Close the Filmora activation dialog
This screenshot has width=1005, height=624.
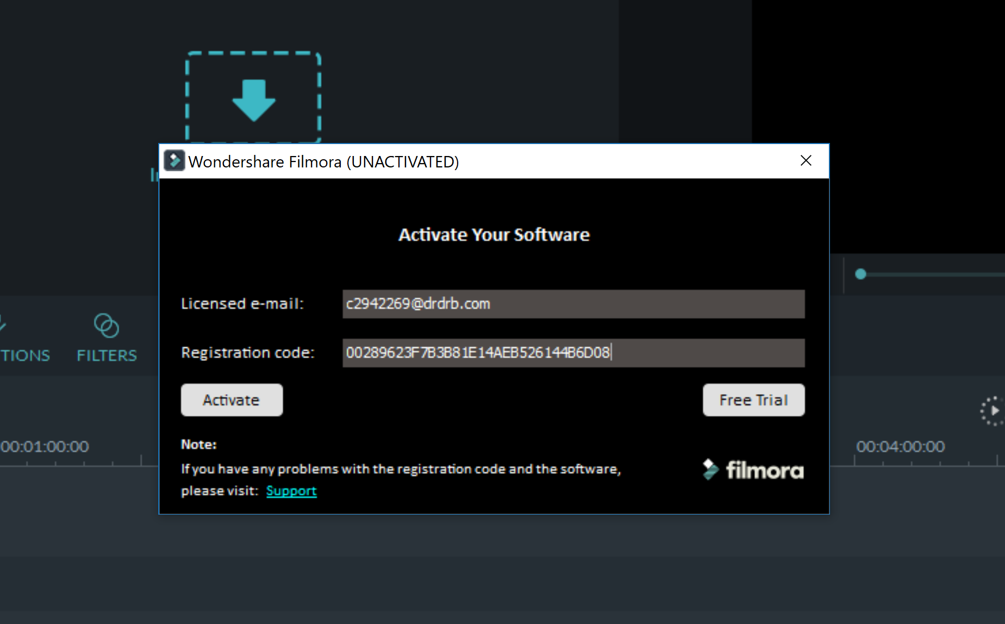[x=806, y=160]
